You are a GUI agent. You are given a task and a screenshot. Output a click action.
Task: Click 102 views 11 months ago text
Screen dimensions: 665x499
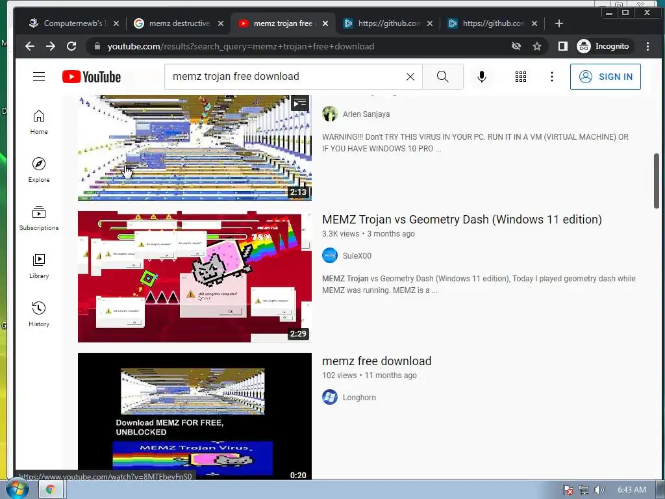[x=369, y=376]
